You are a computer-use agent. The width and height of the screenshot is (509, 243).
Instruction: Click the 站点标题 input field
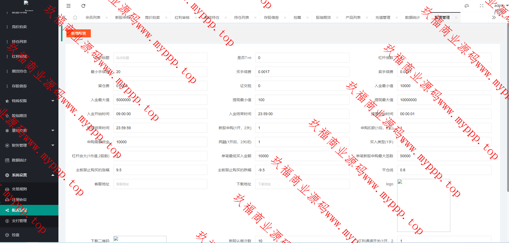click(x=160, y=58)
